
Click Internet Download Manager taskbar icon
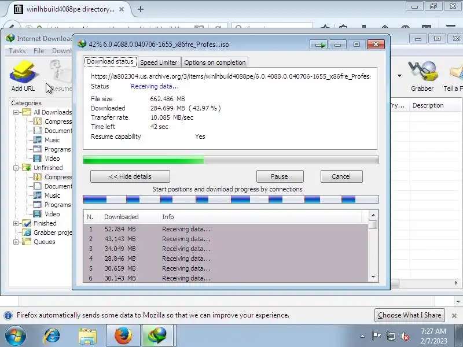[x=157, y=335]
